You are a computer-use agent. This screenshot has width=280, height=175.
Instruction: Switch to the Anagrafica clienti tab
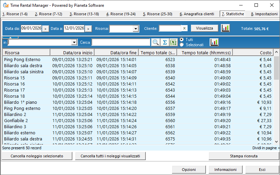coord(197,14)
